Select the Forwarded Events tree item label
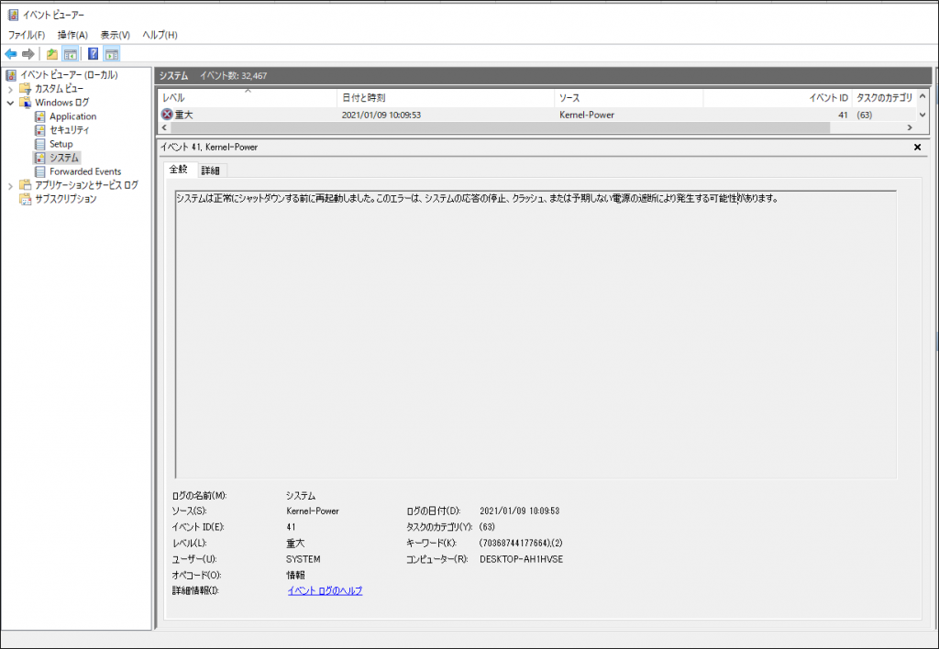The width and height of the screenshot is (939, 649). (x=85, y=171)
